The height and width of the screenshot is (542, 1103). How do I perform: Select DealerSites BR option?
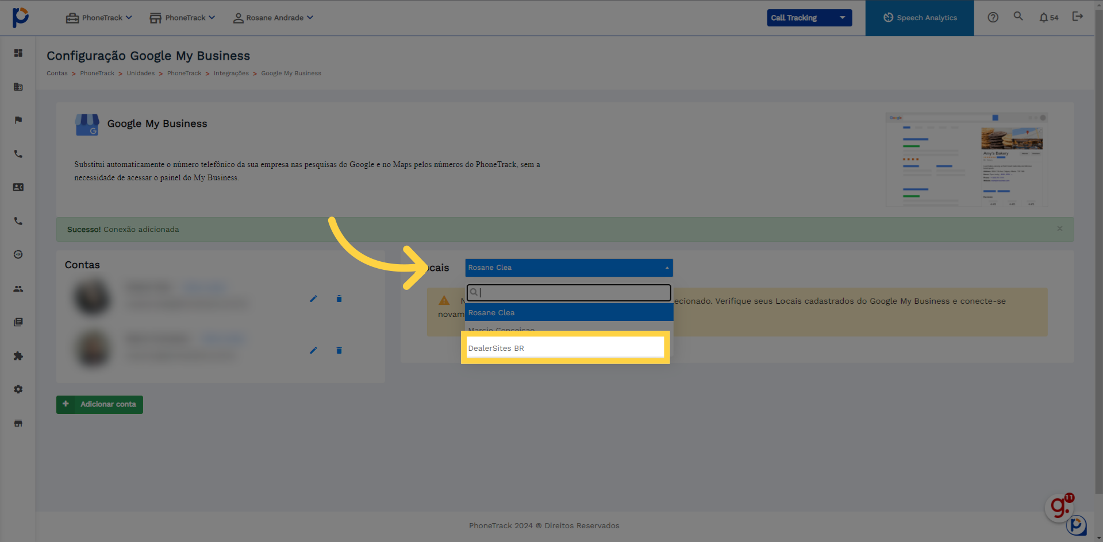coord(566,348)
